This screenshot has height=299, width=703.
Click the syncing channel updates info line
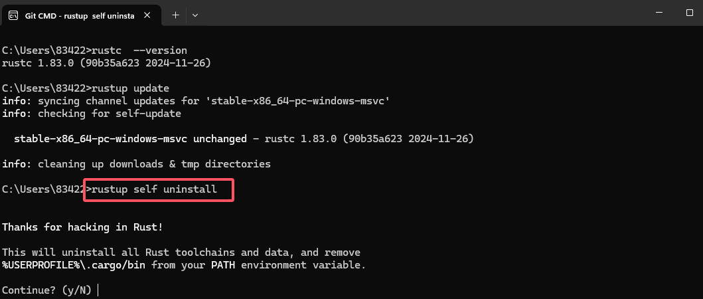(x=196, y=101)
